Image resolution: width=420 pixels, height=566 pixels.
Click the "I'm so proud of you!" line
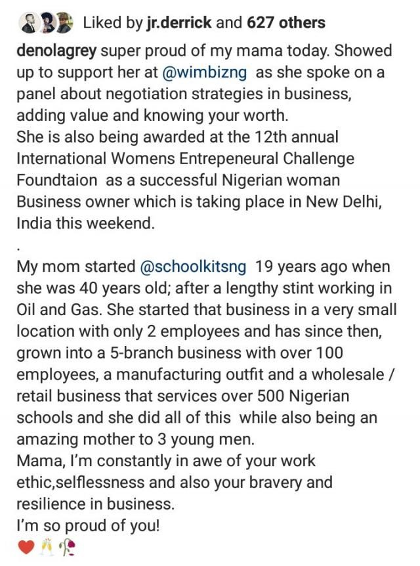[x=88, y=525]
